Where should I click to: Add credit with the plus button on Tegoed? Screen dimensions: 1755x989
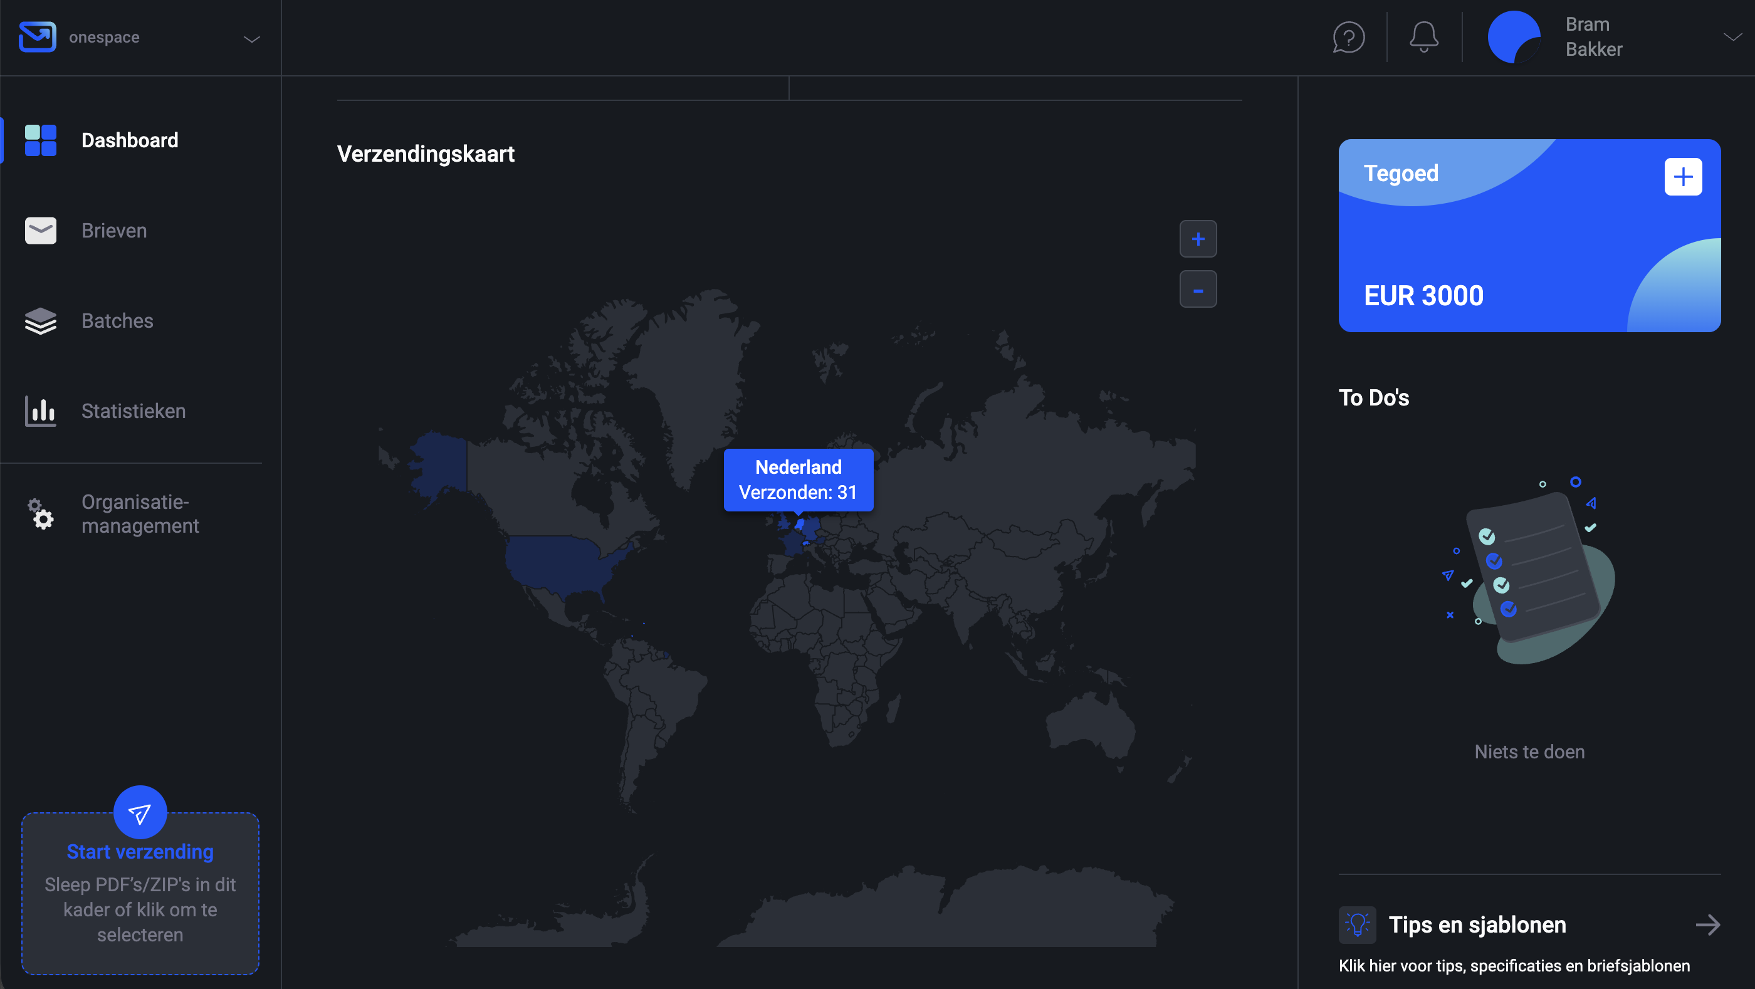click(x=1684, y=176)
